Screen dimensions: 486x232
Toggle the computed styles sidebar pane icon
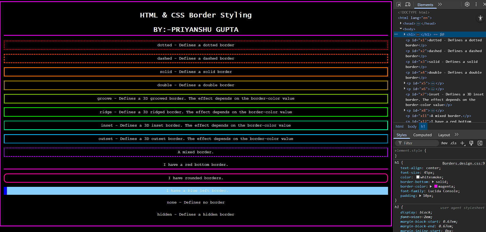click(480, 143)
